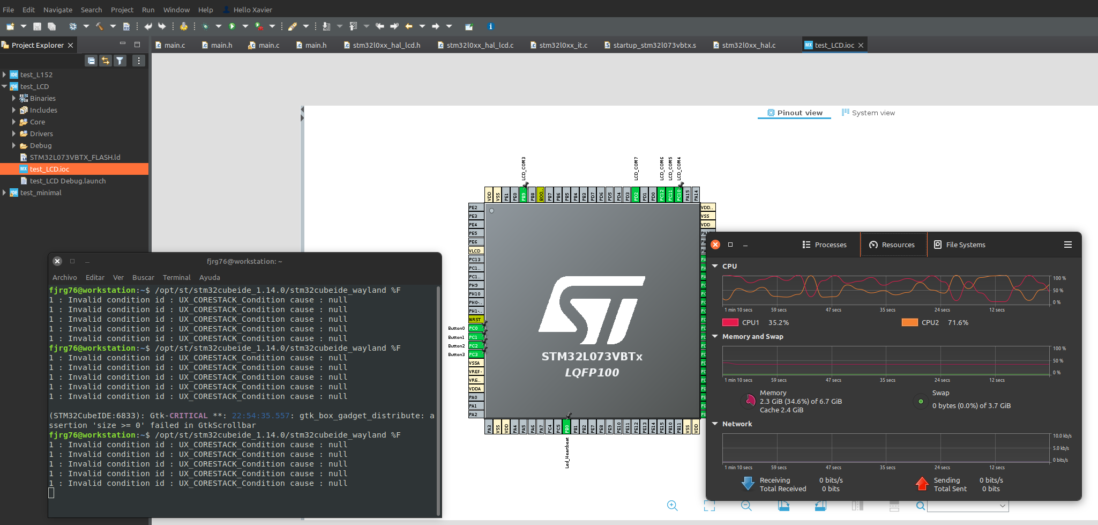This screenshot has height=525, width=1098.
Task: Expand the Drivers folder in project tree
Action: (x=14, y=134)
